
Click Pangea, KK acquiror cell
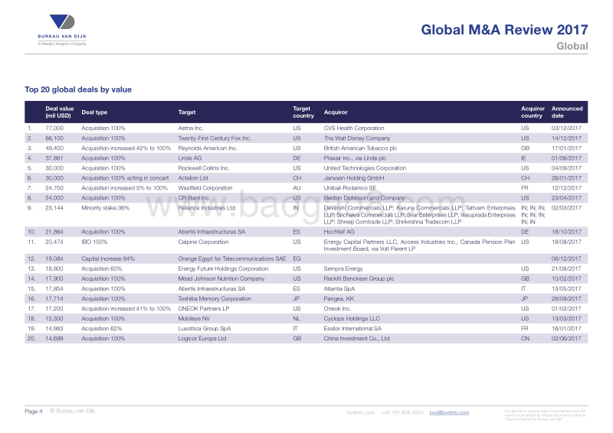click(x=339, y=298)
